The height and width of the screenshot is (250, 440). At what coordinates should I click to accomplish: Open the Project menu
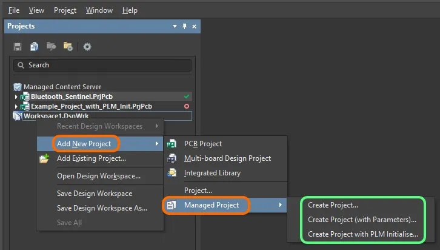coord(65,10)
